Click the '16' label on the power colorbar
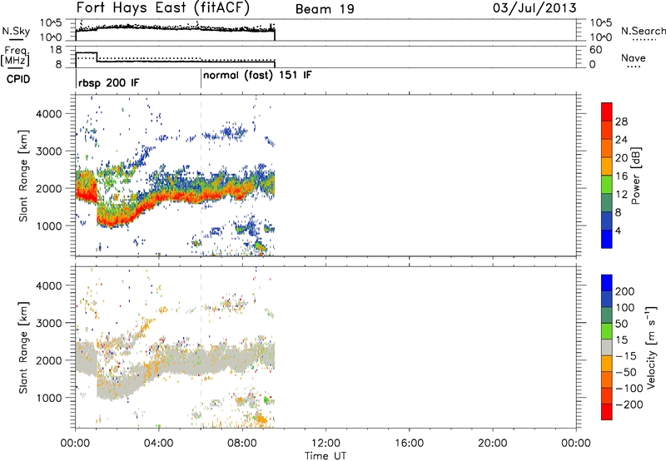This screenshot has width=666, height=461. (x=621, y=176)
